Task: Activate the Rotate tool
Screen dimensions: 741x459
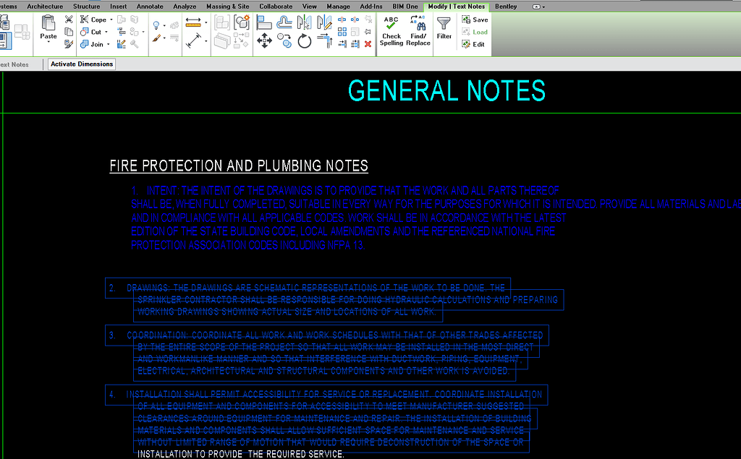Action: [305, 40]
